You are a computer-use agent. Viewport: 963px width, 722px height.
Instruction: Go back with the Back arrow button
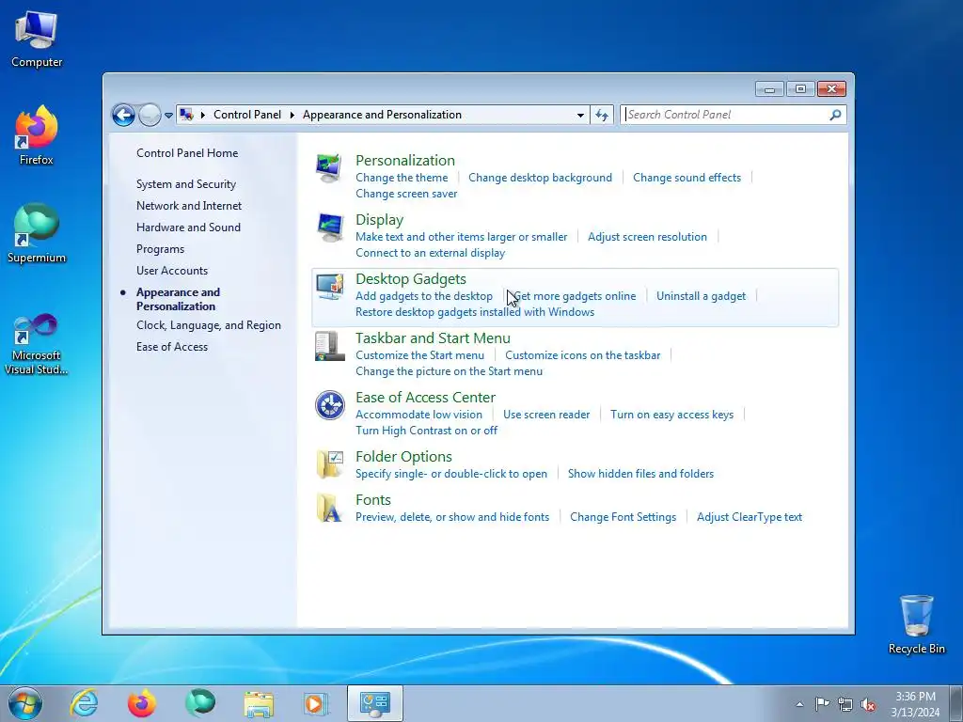click(123, 115)
